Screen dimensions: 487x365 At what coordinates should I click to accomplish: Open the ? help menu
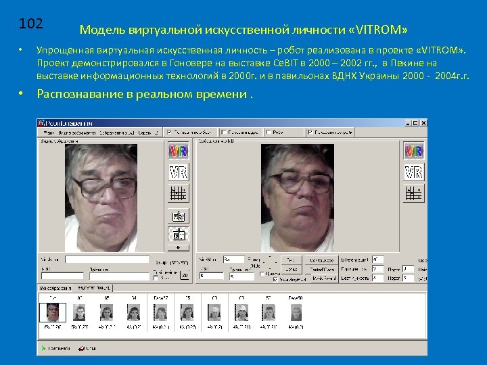coord(156,132)
